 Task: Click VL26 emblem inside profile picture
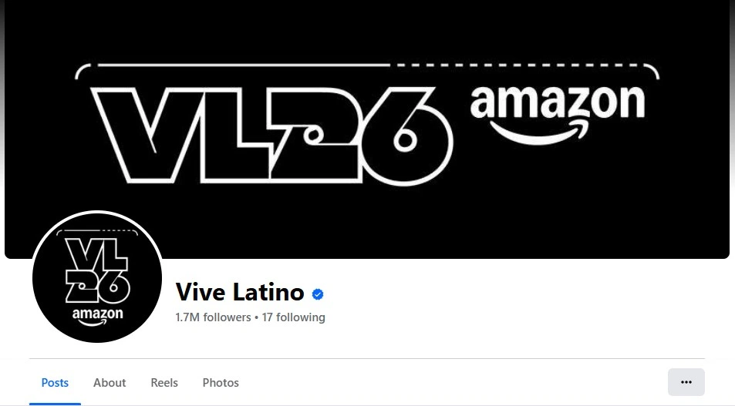click(97, 270)
